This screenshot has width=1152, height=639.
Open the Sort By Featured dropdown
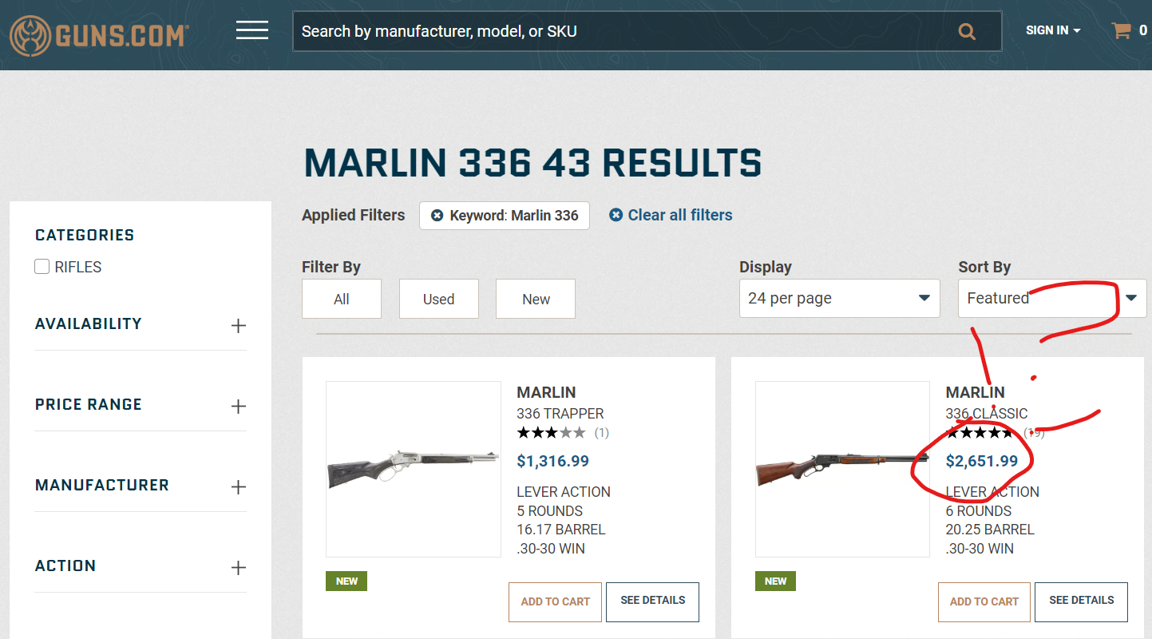[1052, 298]
